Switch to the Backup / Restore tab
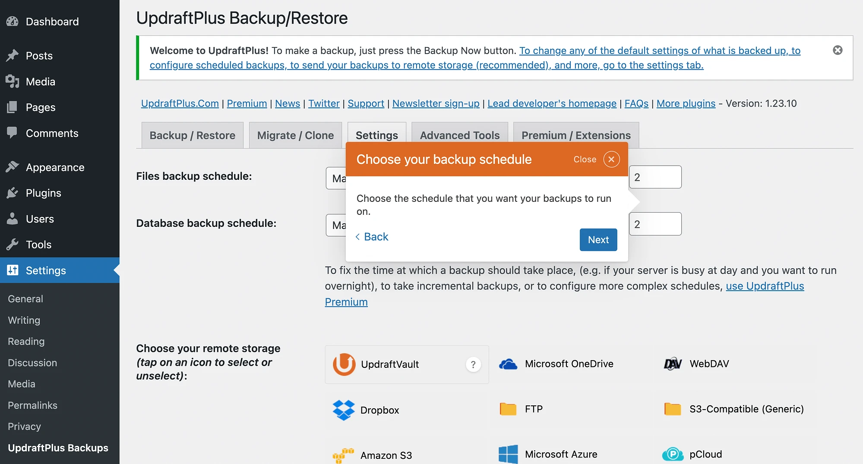Screen dimensions: 863x464 pyautogui.click(x=193, y=135)
